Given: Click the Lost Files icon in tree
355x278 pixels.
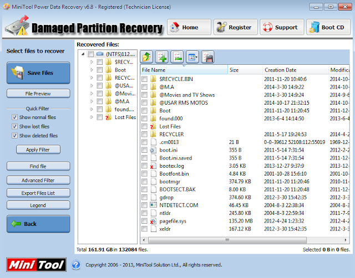Looking at the screenshot, I should pos(109,117).
